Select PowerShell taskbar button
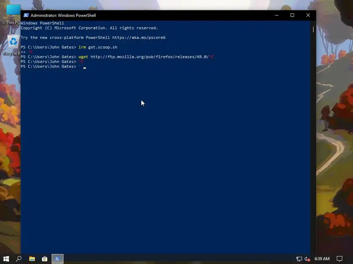The width and height of the screenshot is (353, 264). [x=58, y=259]
